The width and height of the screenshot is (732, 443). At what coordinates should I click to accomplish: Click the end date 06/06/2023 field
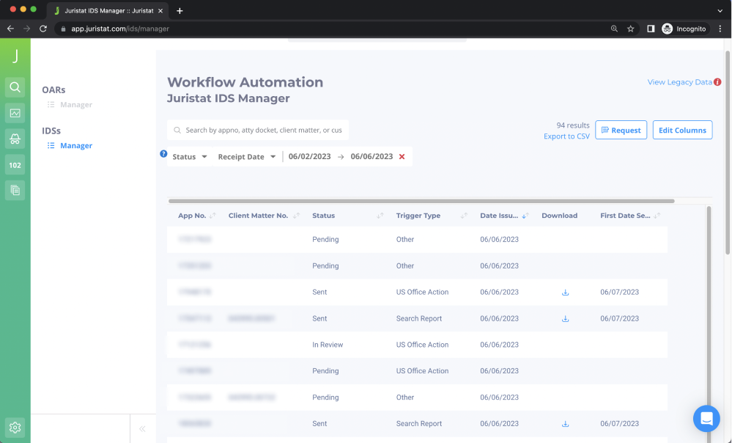click(371, 156)
